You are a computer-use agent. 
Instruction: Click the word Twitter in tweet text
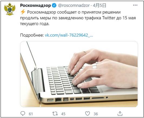coord(109,18)
